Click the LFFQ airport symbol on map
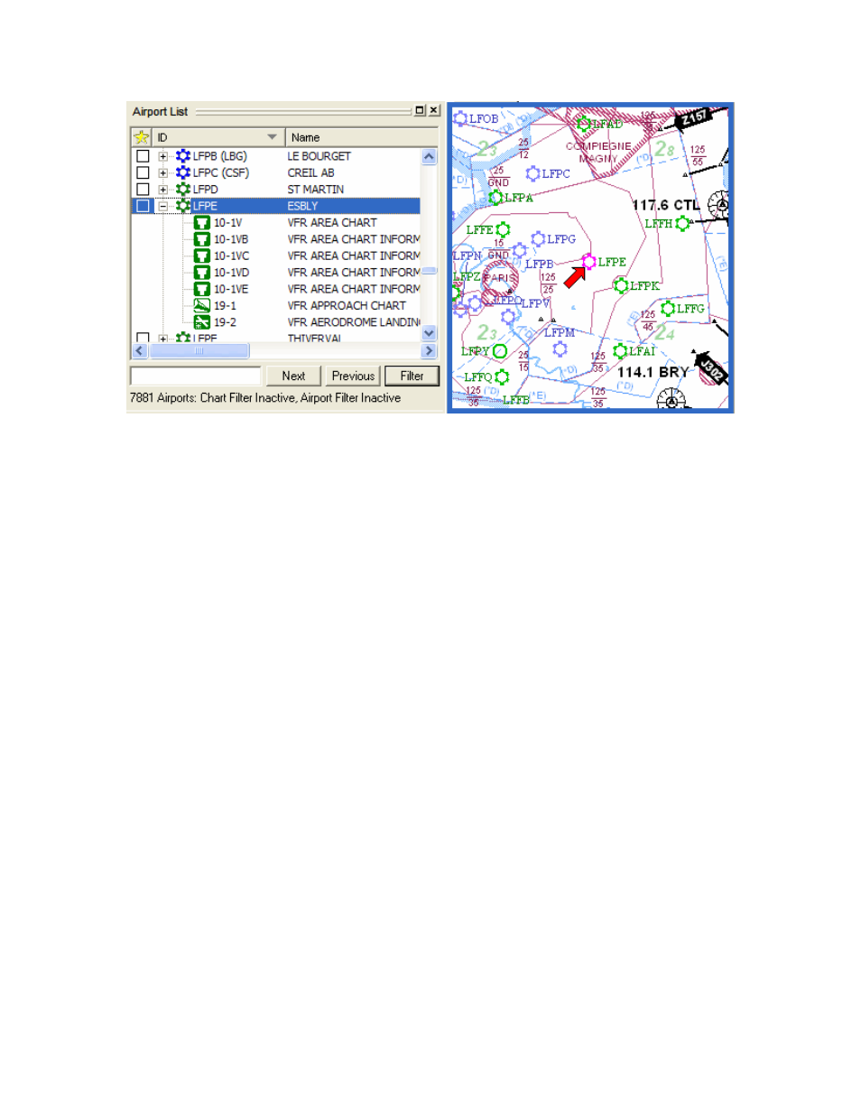The width and height of the screenshot is (861, 1115). pos(502,376)
